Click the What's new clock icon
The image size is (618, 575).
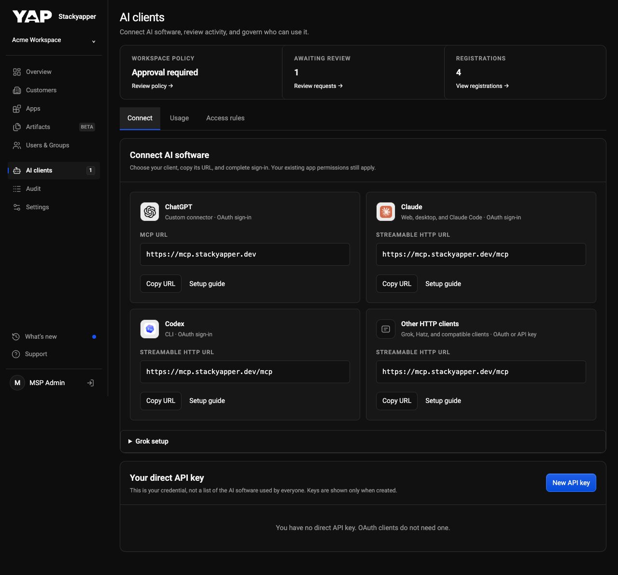[16, 337]
